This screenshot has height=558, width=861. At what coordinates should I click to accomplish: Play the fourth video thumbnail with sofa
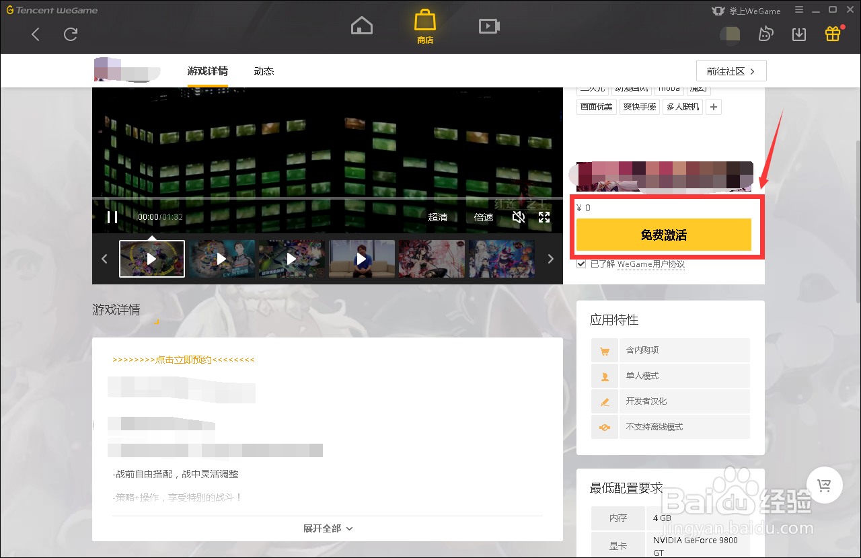coord(362,259)
